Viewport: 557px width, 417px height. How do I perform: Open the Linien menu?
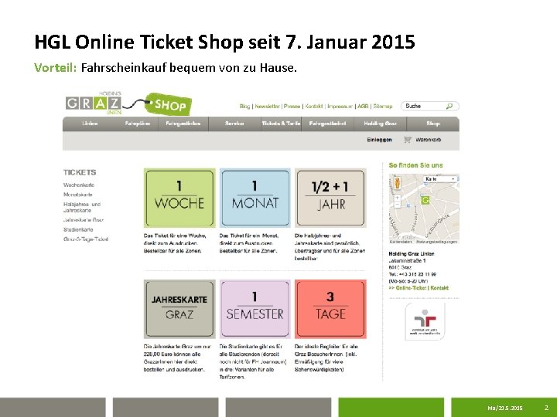point(90,124)
